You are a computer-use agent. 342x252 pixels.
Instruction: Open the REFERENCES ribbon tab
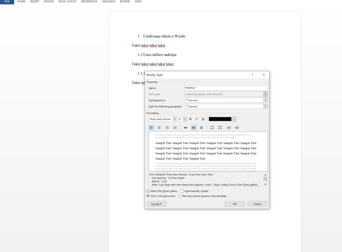[89, 2]
